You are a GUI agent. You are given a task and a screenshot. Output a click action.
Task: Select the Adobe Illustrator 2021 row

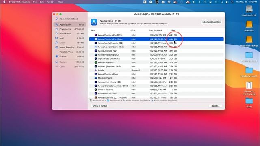tap(156, 97)
